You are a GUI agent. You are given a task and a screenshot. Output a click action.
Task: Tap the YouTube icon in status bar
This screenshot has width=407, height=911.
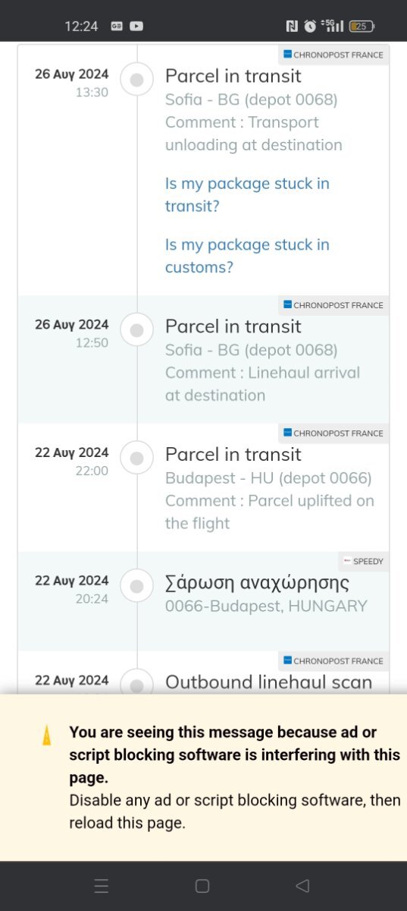[136, 26]
